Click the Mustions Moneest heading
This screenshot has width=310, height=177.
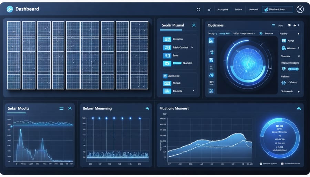174,108
